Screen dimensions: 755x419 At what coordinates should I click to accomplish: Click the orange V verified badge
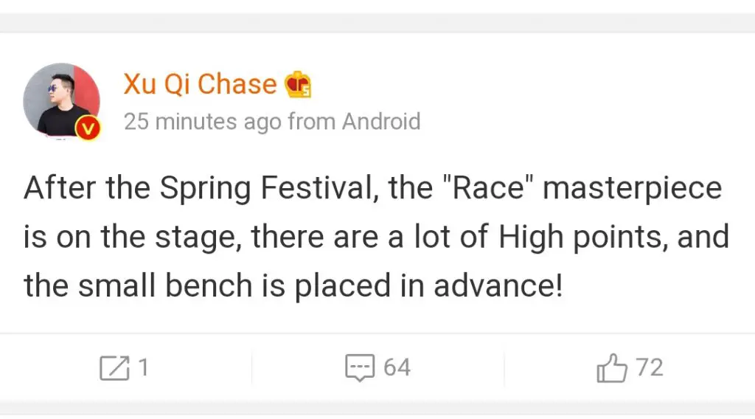pos(88,128)
